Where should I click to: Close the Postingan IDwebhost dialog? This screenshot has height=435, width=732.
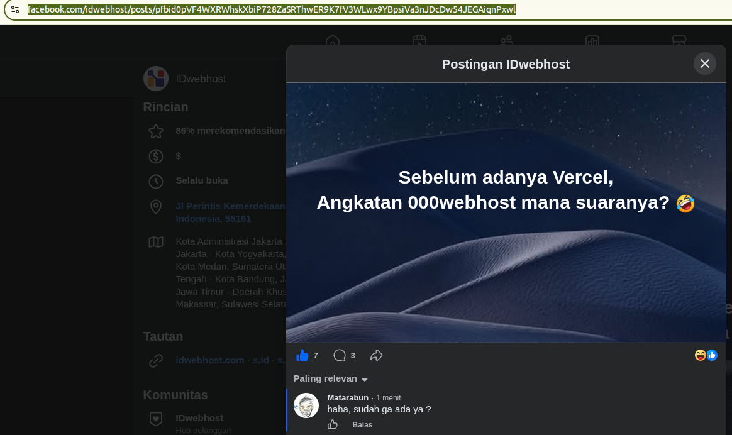(705, 63)
